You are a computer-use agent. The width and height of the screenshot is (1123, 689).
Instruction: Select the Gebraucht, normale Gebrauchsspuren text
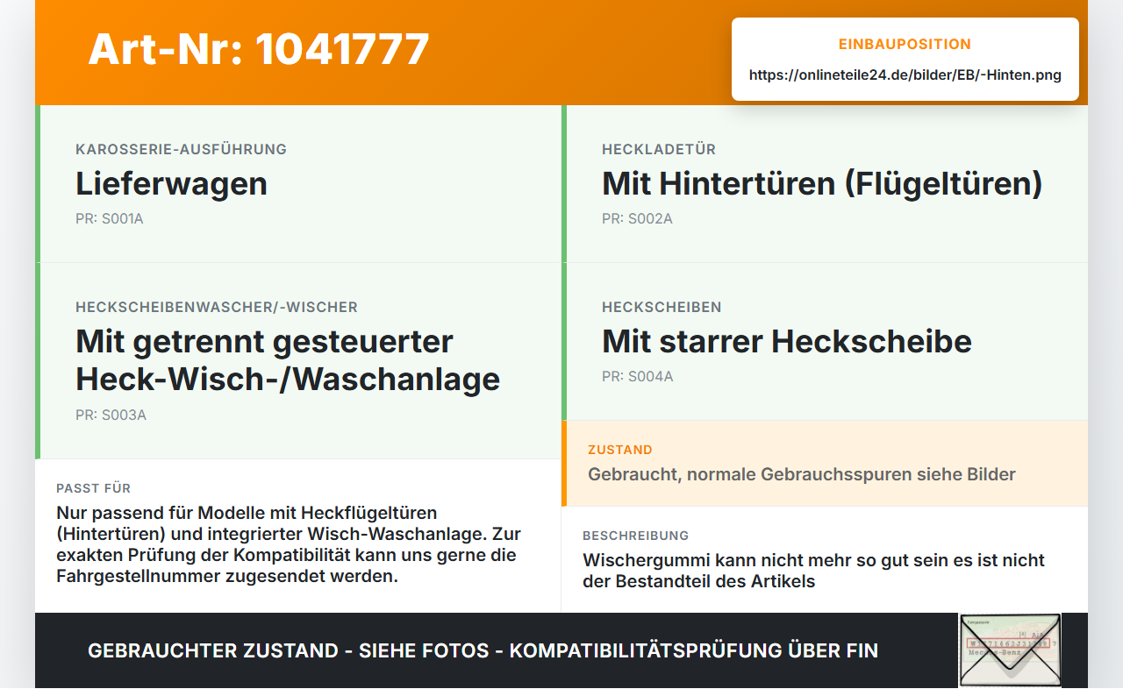point(802,475)
